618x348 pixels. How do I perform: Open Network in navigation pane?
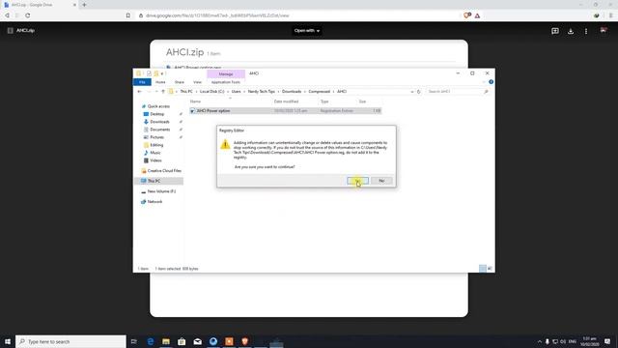(154, 202)
